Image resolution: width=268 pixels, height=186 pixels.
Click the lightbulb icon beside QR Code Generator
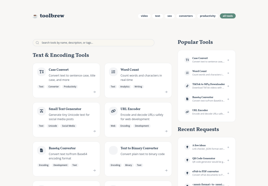point(187,160)
